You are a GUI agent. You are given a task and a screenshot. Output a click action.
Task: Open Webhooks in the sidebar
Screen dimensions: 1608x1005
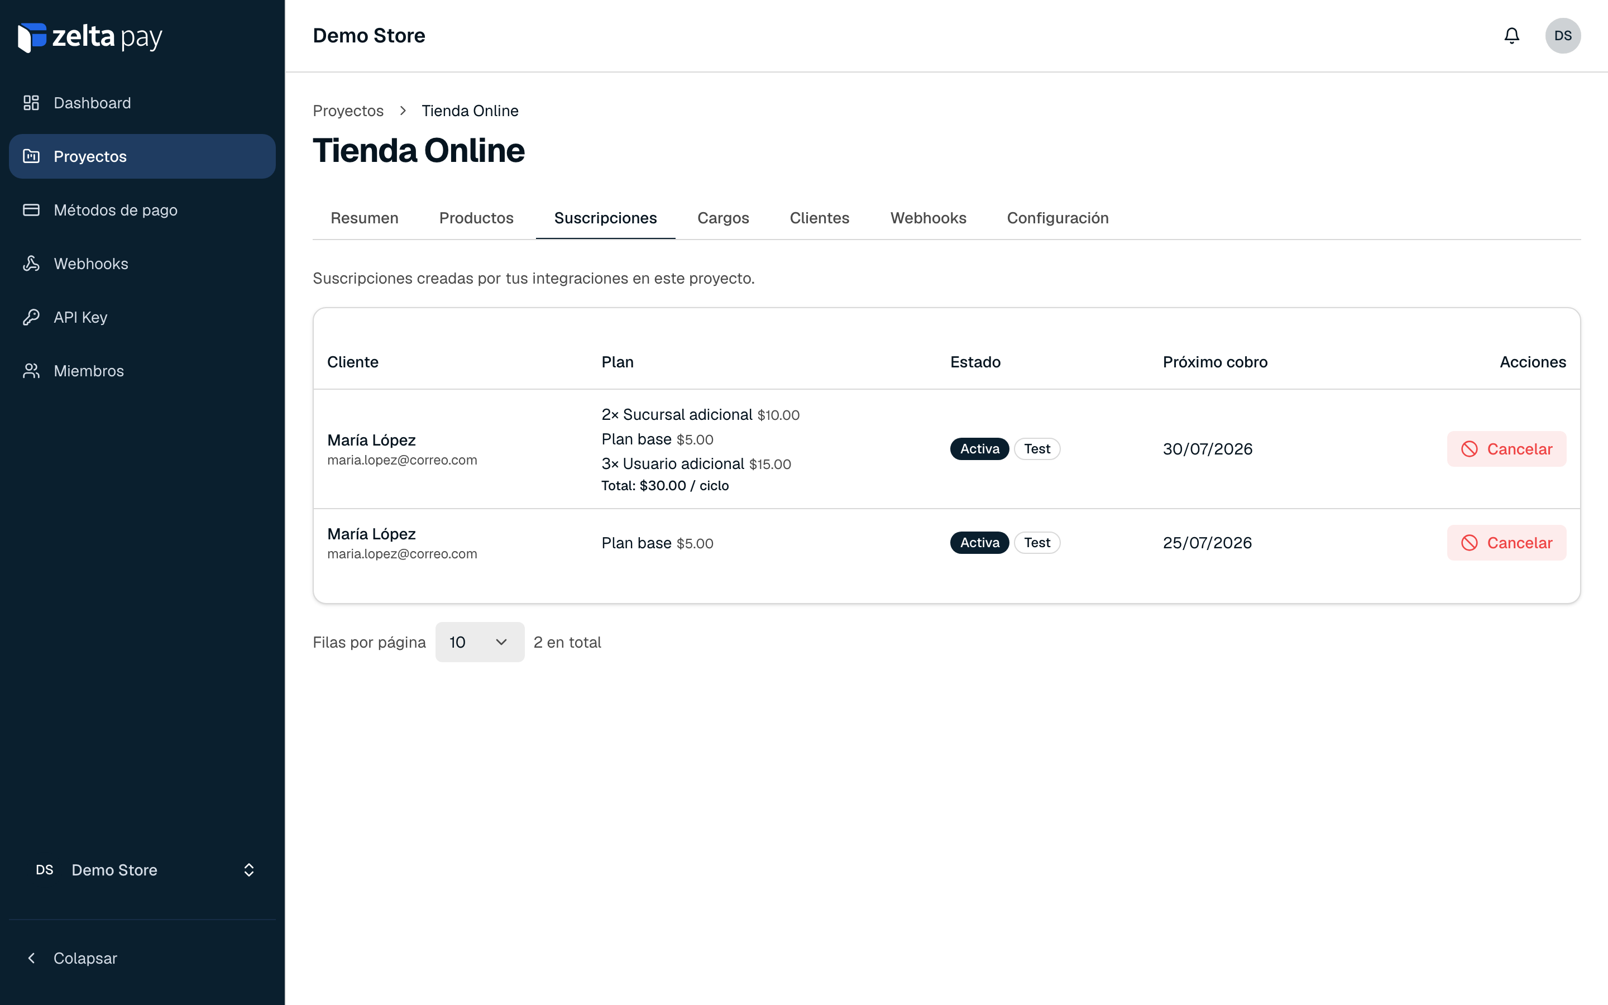click(x=142, y=264)
